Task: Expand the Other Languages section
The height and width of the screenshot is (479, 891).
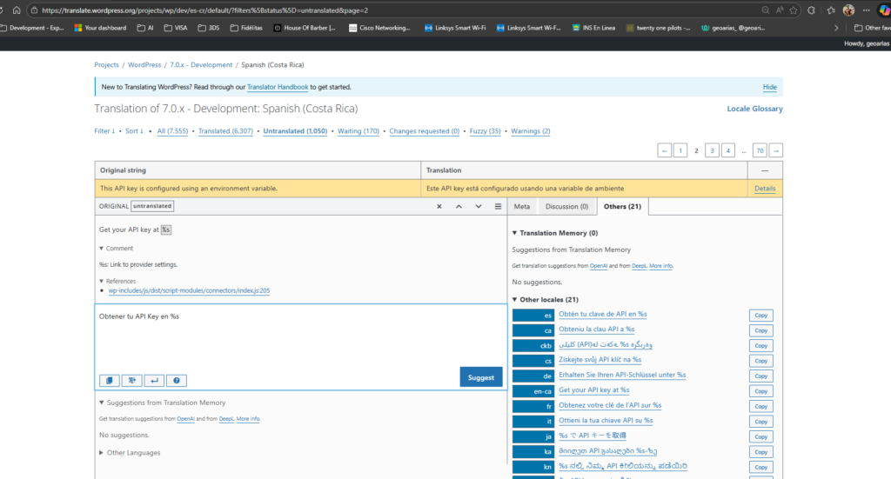Action: pyautogui.click(x=130, y=452)
